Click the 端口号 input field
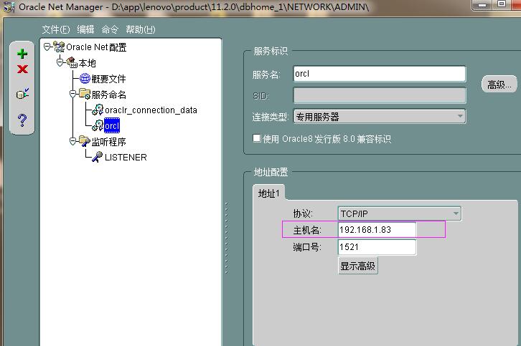This screenshot has width=521, height=346. (377, 247)
